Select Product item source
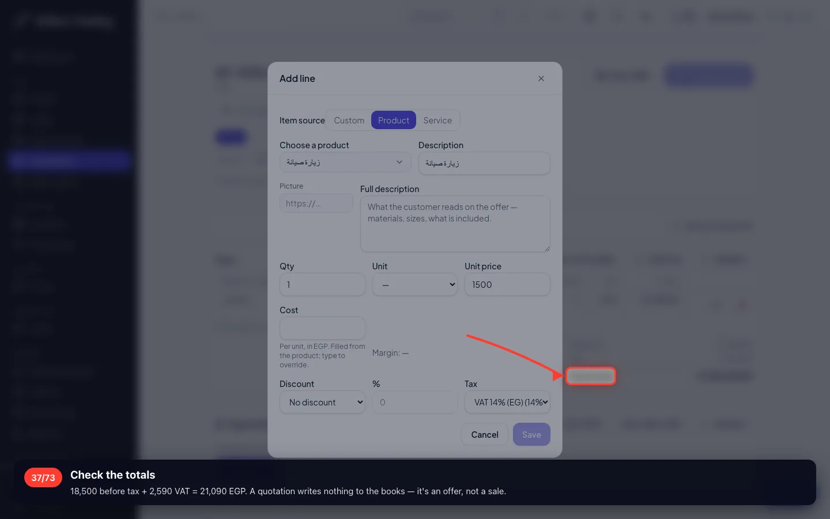 [x=394, y=120]
